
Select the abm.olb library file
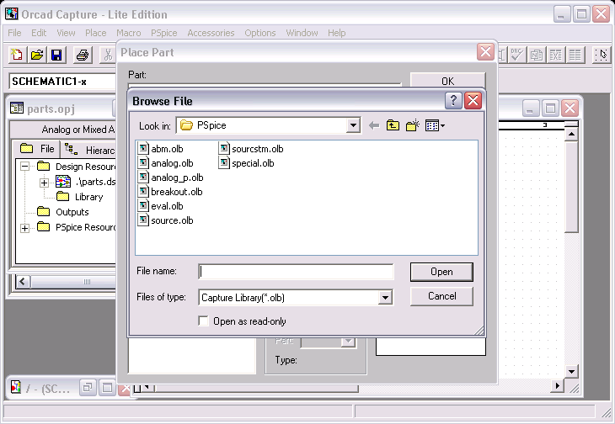click(160, 149)
